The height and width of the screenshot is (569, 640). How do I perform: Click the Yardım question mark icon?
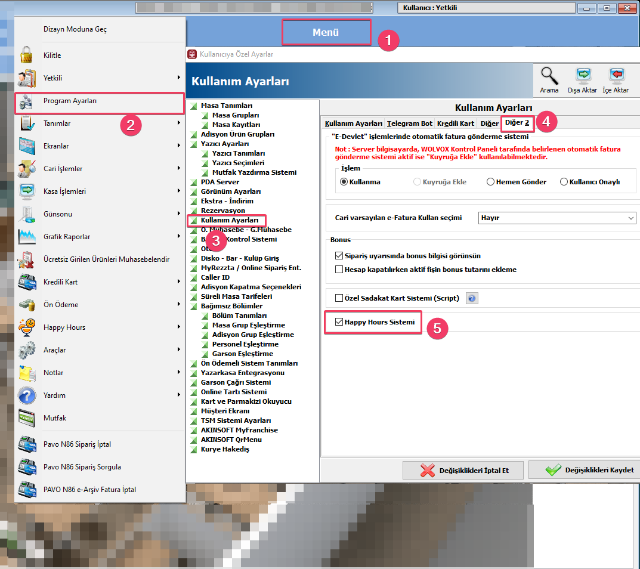tap(27, 395)
